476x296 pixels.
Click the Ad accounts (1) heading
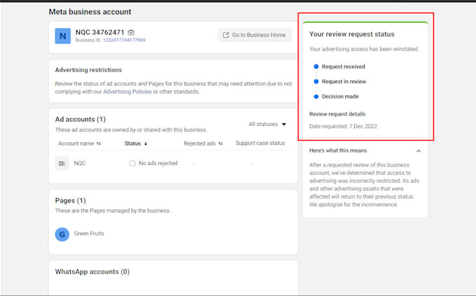80,120
